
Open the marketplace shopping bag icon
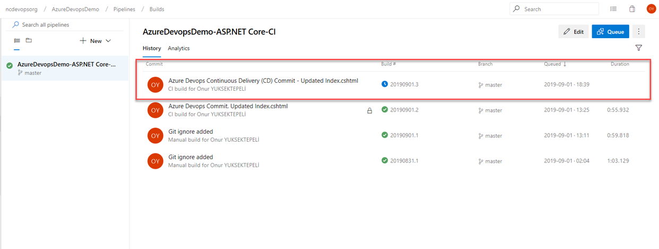(632, 9)
